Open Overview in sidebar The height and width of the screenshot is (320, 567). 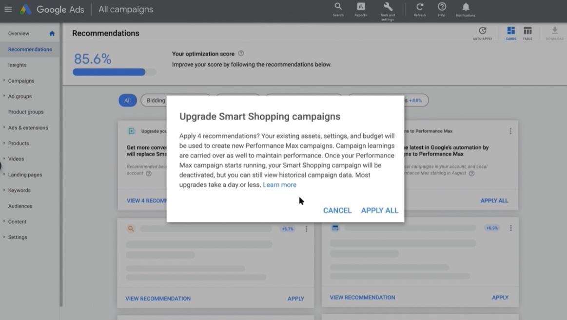[19, 34]
